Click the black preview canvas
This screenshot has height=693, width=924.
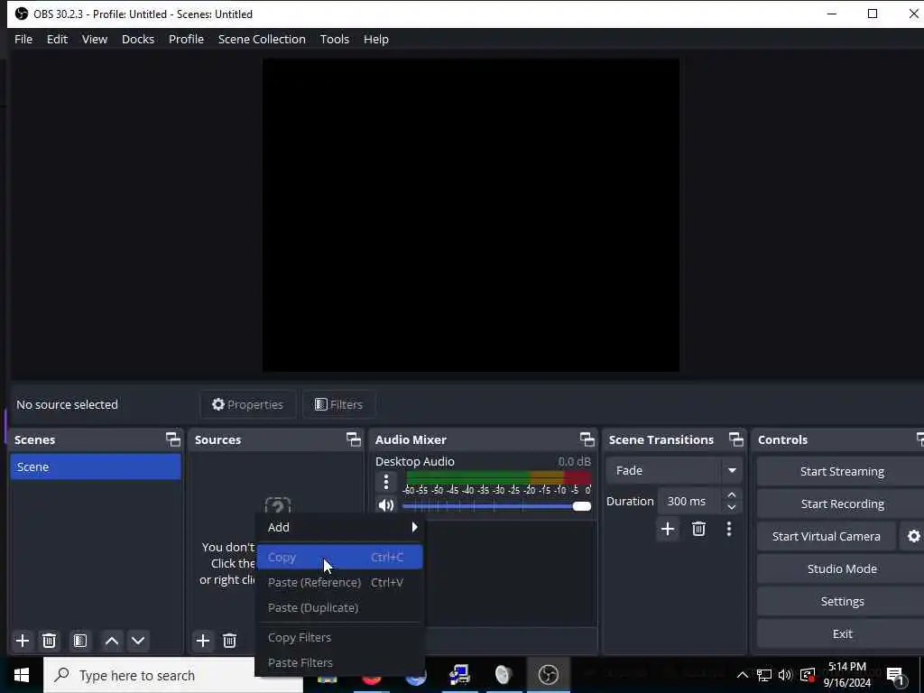pyautogui.click(x=471, y=215)
